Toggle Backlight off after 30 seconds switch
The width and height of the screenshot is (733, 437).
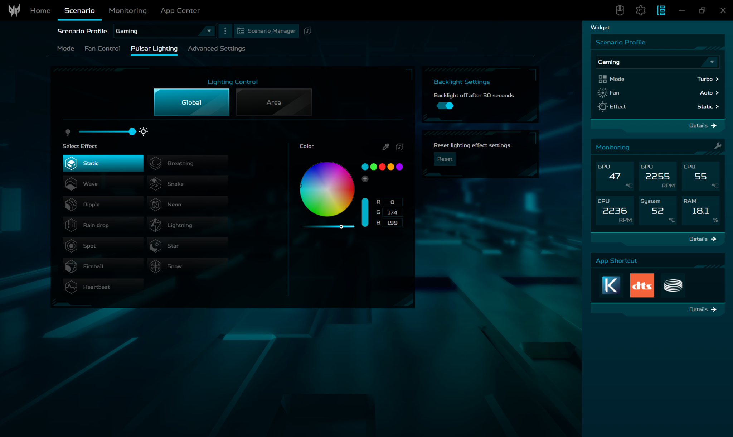point(445,106)
